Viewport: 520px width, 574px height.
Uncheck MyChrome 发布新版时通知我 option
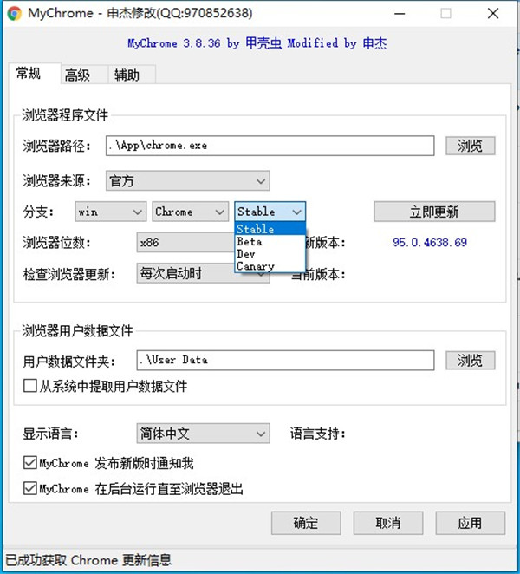(30, 464)
